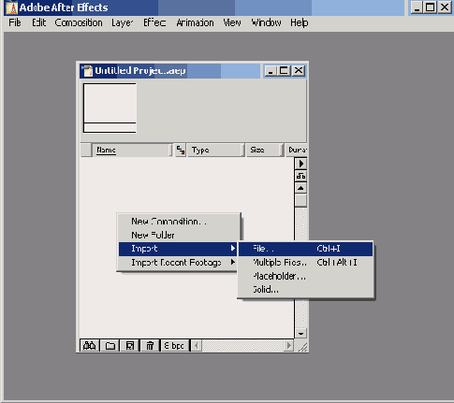Viewport: 454px width, 403px height.
Task: Close the Untitled Project window
Action: point(299,71)
